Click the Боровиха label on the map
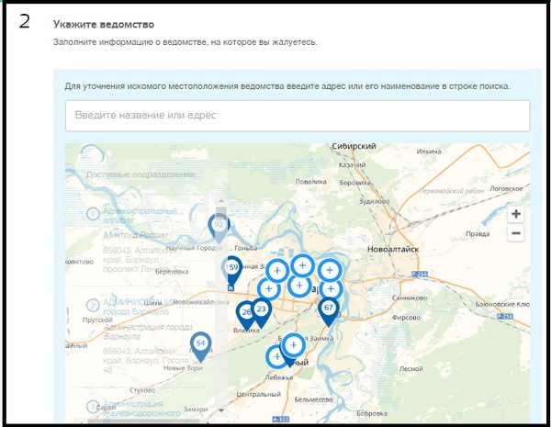This screenshot has height=427, width=551. tap(354, 183)
